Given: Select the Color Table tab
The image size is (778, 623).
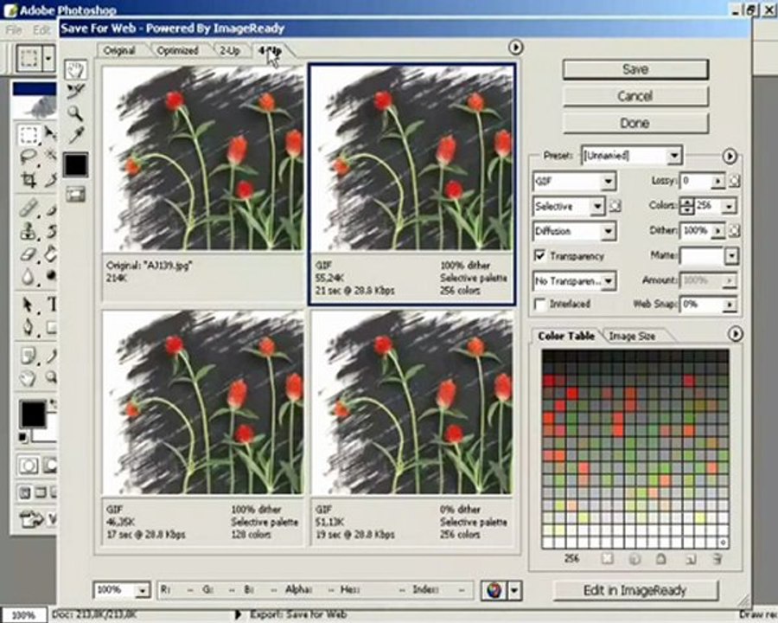Looking at the screenshot, I should pyautogui.click(x=566, y=336).
